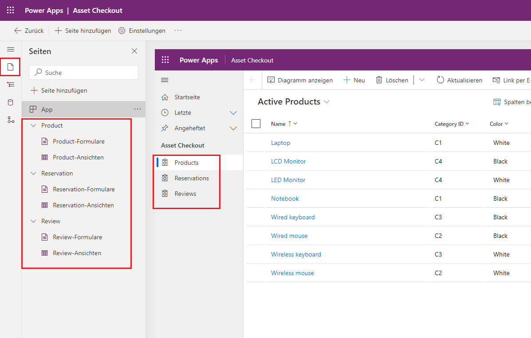Image resolution: width=531 pixels, height=338 pixels.
Task: Collapse the Product tree group
Action: point(33,125)
